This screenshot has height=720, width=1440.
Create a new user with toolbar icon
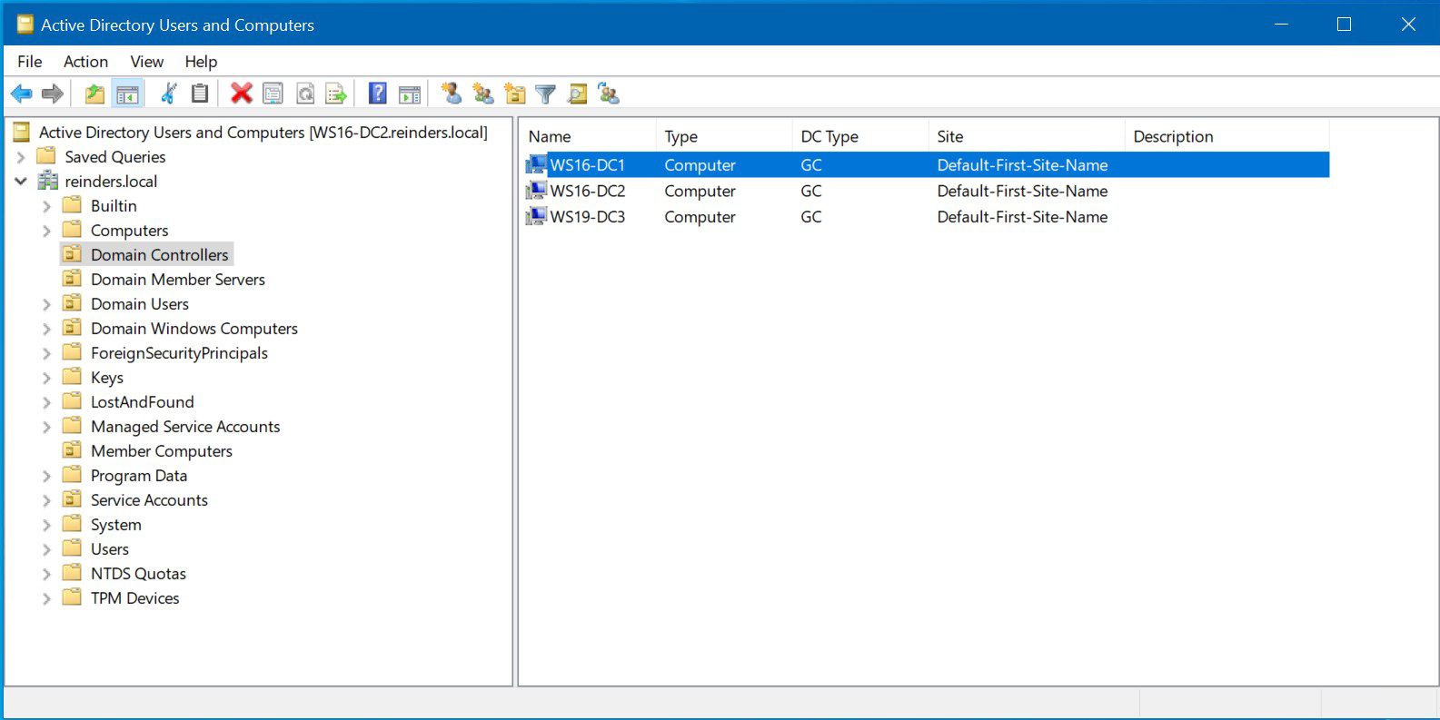(452, 94)
